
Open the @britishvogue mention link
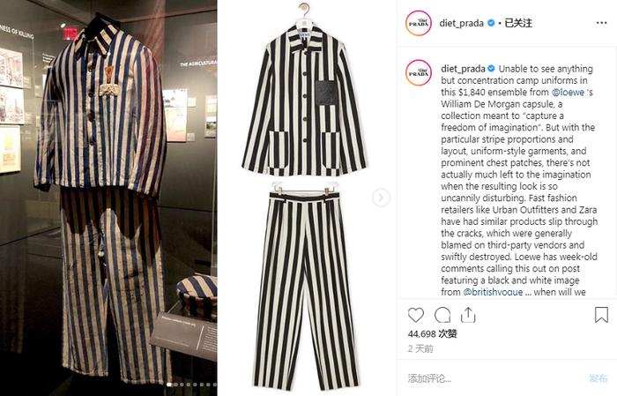click(x=493, y=292)
